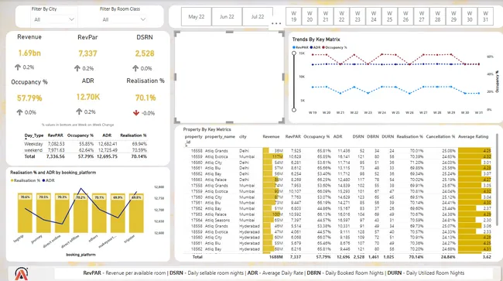Select week W 21 slicer tile
The width and height of the screenshot is (503, 281).
point(326,16)
